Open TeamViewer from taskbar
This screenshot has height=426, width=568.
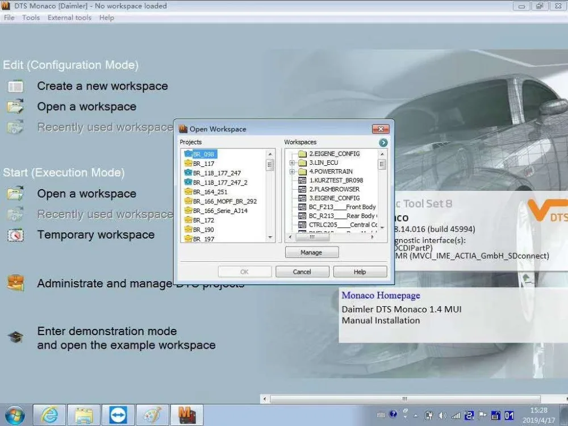[x=118, y=415]
